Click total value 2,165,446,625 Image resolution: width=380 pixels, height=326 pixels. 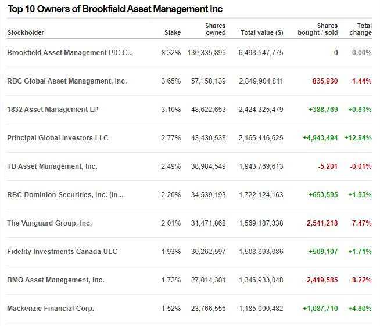[261, 138]
